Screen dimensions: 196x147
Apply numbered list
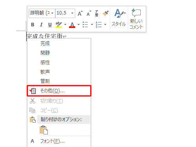click(x=99, y=24)
